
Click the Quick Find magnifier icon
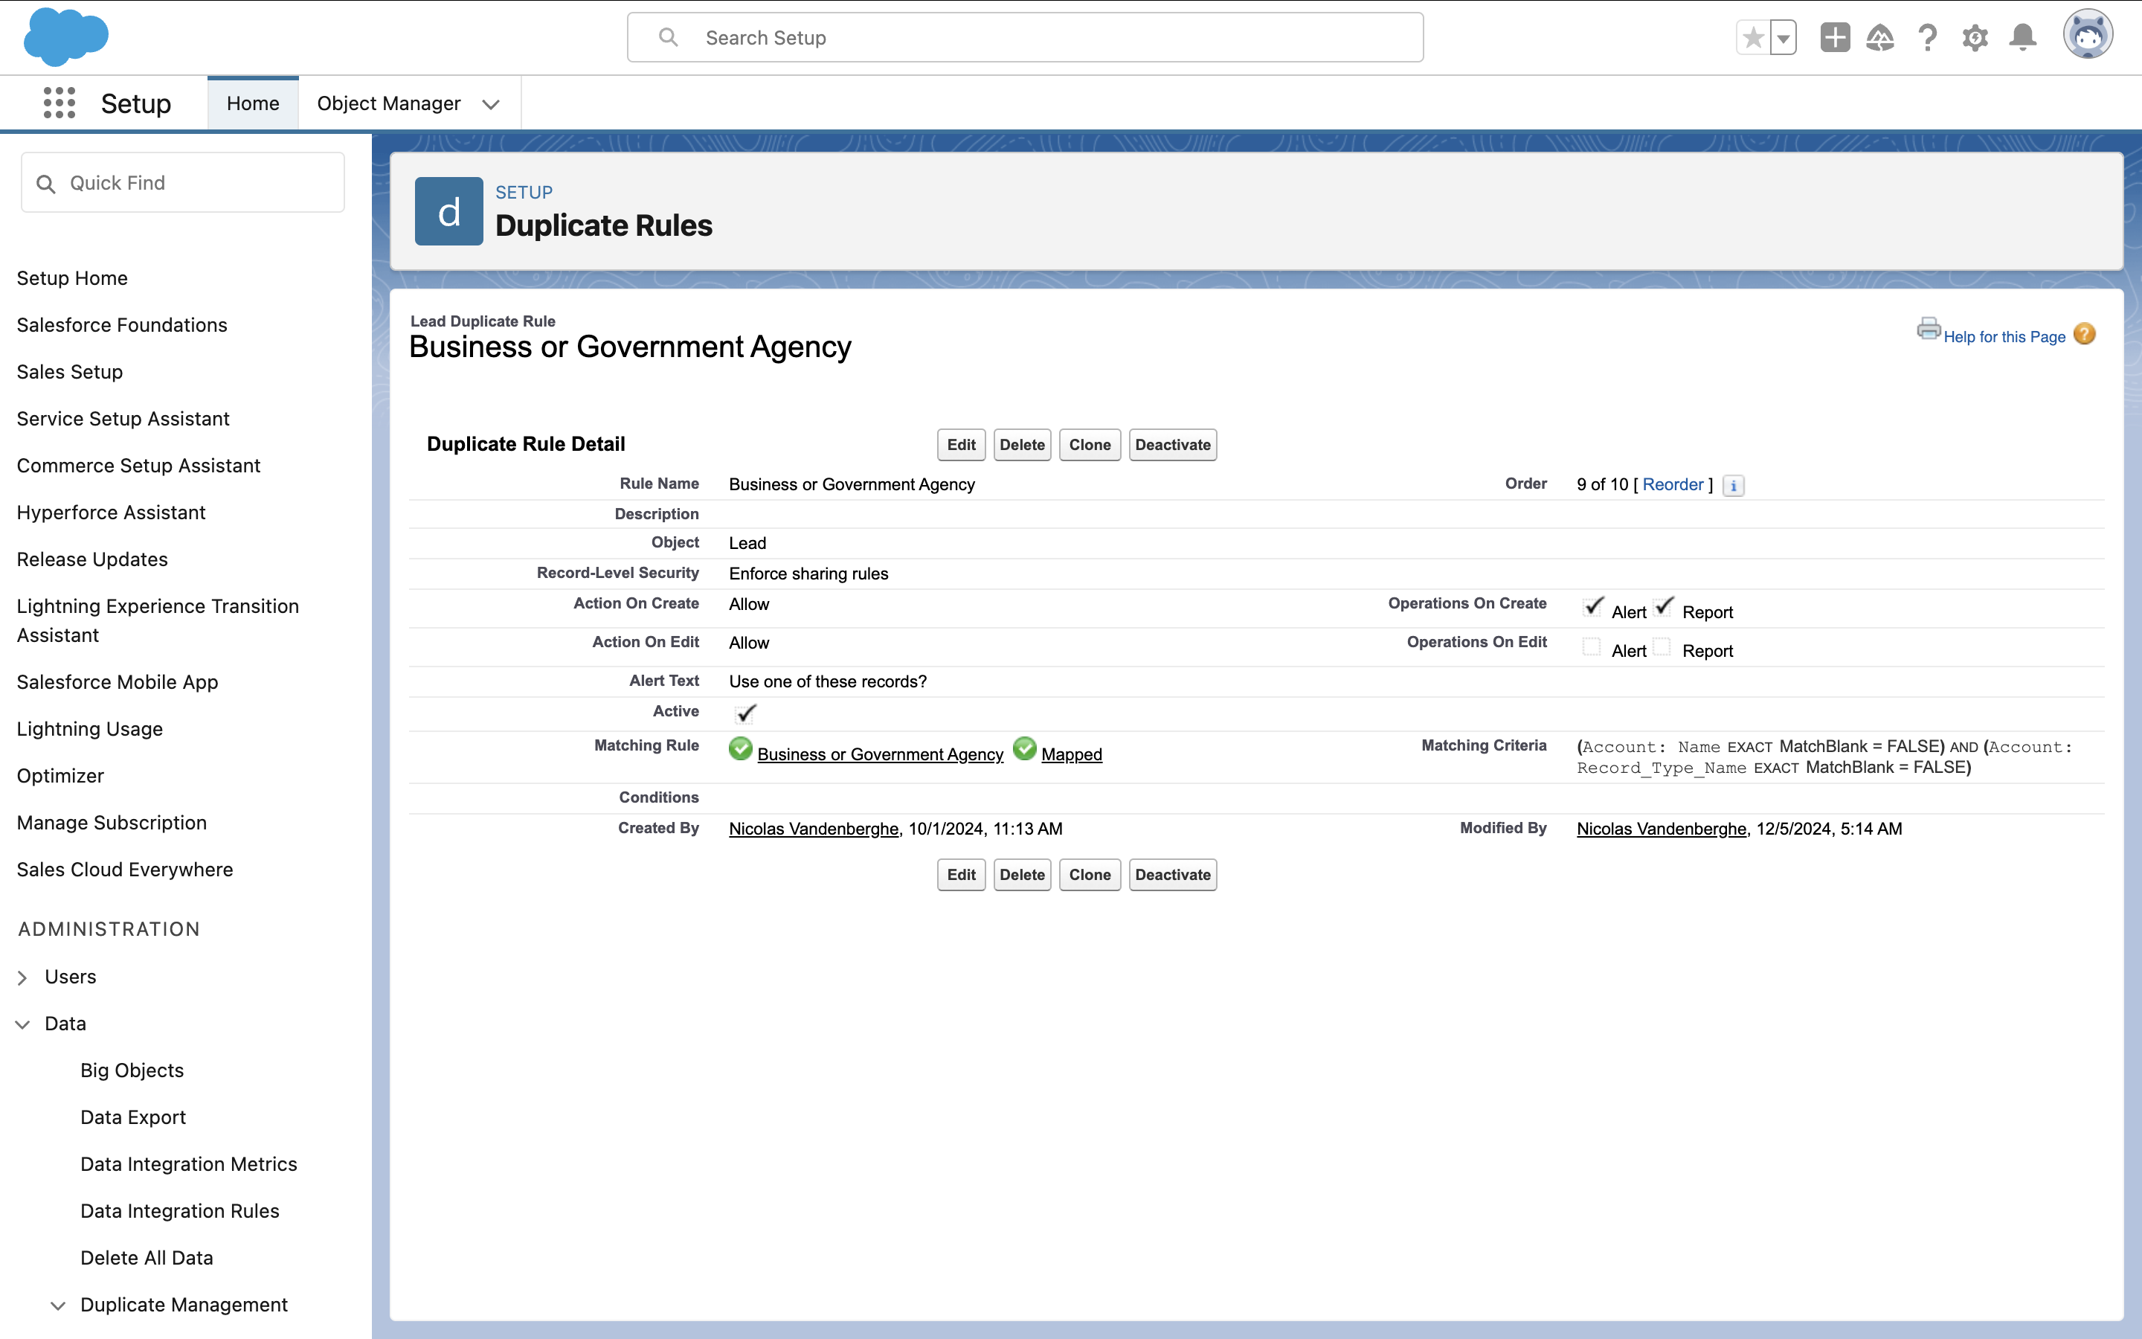pyautogui.click(x=46, y=183)
